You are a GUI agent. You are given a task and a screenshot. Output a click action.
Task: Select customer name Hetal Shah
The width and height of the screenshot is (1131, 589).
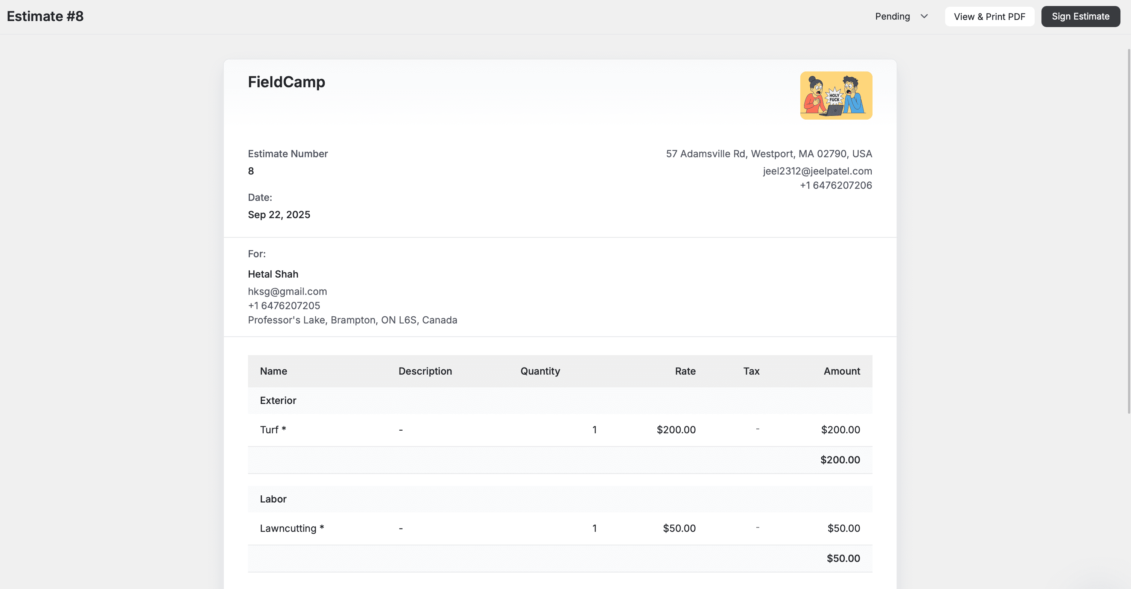coord(273,273)
